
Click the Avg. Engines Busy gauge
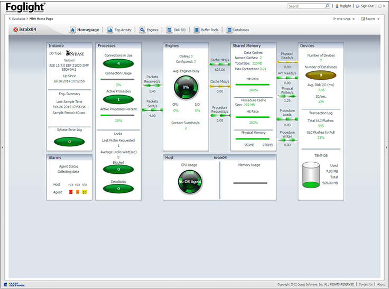(x=186, y=87)
